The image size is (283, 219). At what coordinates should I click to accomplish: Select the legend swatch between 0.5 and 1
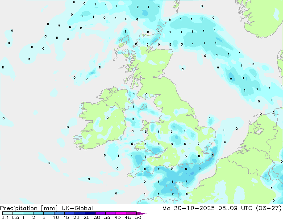(x=18, y=213)
